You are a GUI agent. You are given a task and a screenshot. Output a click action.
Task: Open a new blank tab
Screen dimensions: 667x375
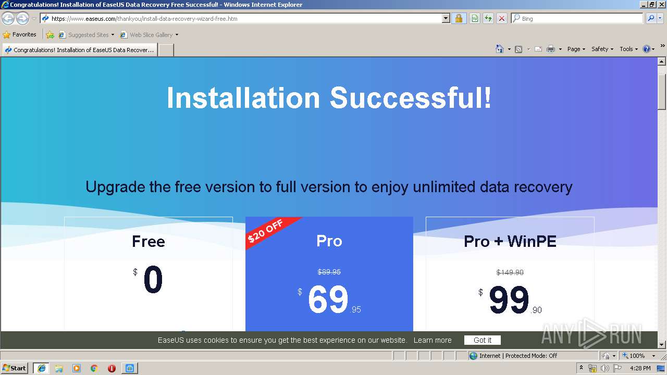(x=166, y=50)
